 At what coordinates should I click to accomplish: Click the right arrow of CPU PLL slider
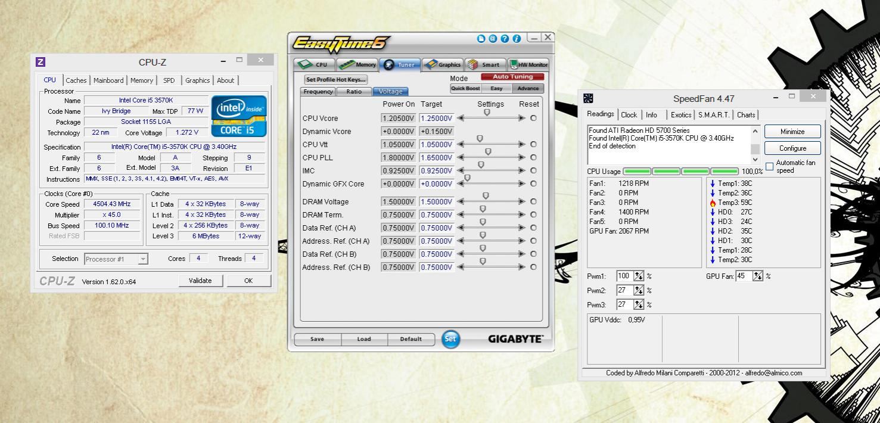point(523,157)
